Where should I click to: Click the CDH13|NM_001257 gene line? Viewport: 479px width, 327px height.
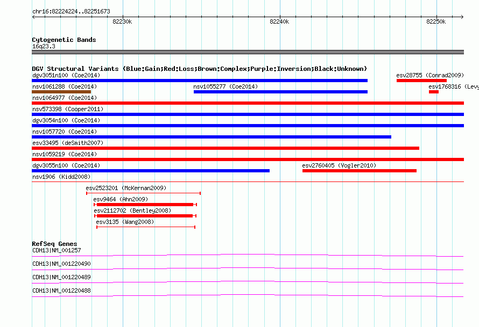pyautogui.click(x=248, y=256)
